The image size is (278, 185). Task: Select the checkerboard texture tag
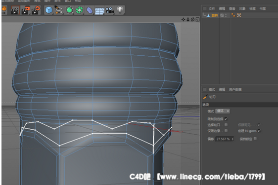(239, 15)
